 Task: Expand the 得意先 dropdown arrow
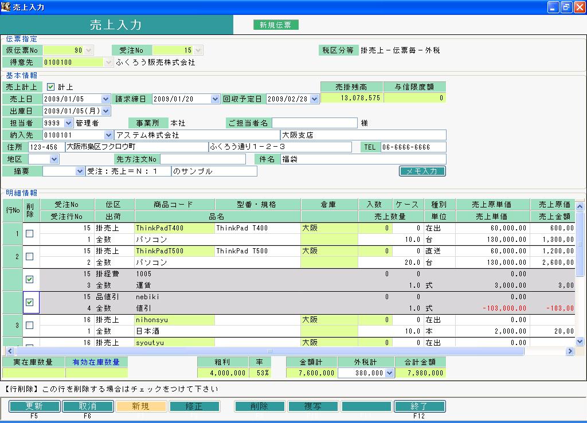click(x=108, y=62)
